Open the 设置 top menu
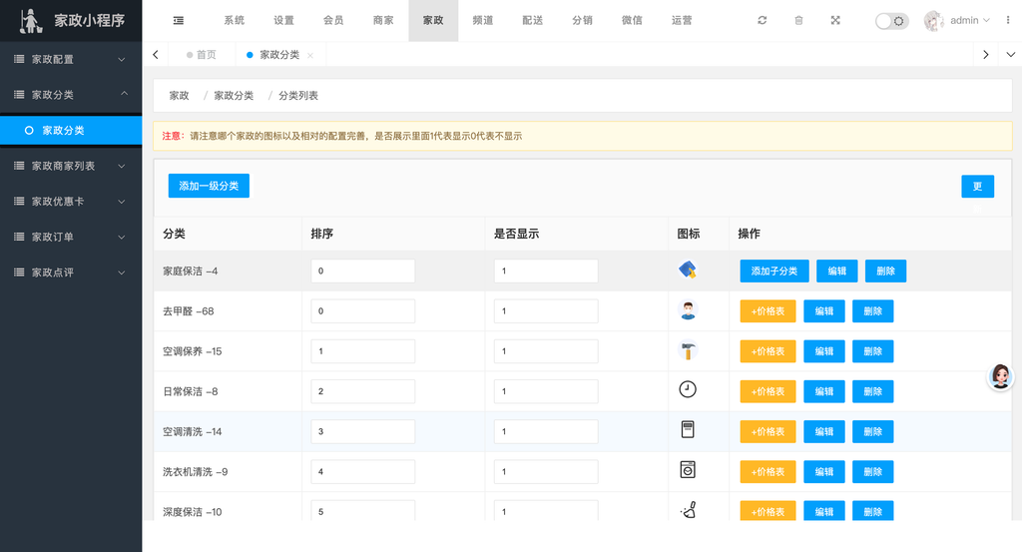 click(283, 20)
